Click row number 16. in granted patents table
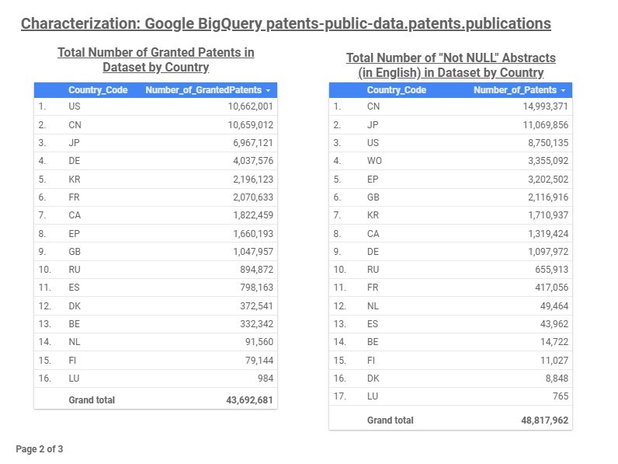 tap(44, 379)
